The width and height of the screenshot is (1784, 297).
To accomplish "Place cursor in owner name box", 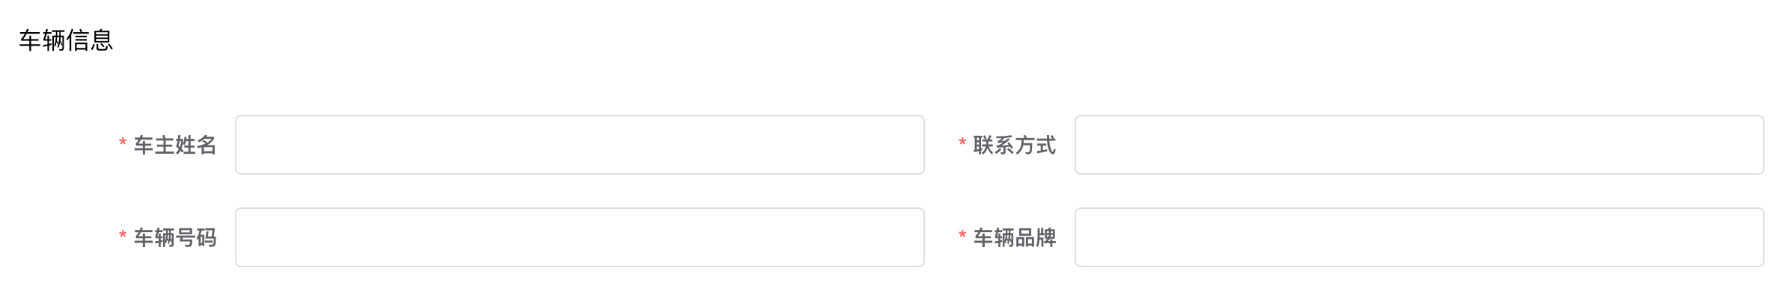I will click(x=580, y=145).
